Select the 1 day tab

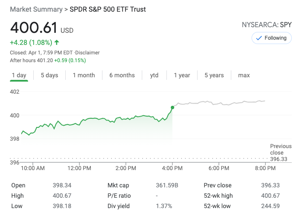(19, 75)
